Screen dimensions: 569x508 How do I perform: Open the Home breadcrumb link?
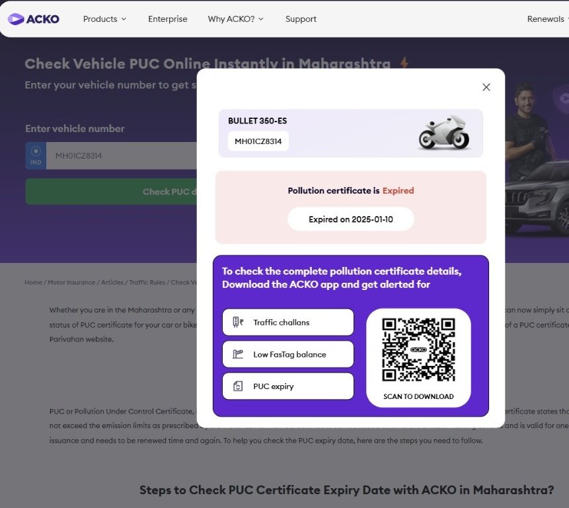34,282
